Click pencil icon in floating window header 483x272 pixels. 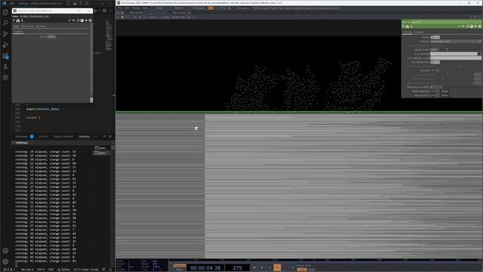[69, 20]
